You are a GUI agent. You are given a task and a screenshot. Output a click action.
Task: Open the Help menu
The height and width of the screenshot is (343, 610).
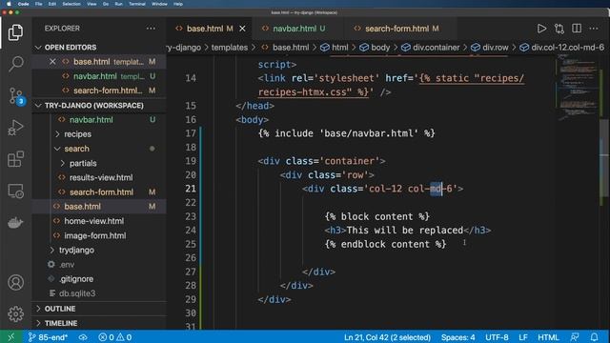pos(178,4)
